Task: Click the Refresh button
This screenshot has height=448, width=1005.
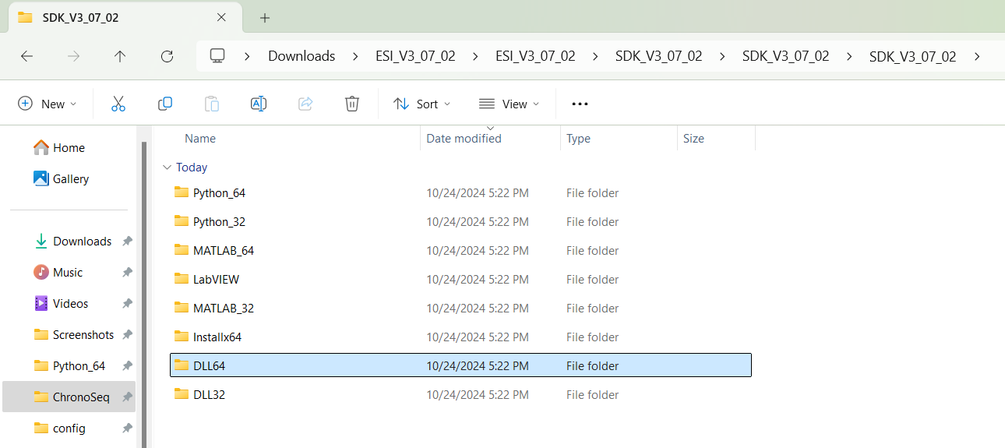Action: coord(167,56)
